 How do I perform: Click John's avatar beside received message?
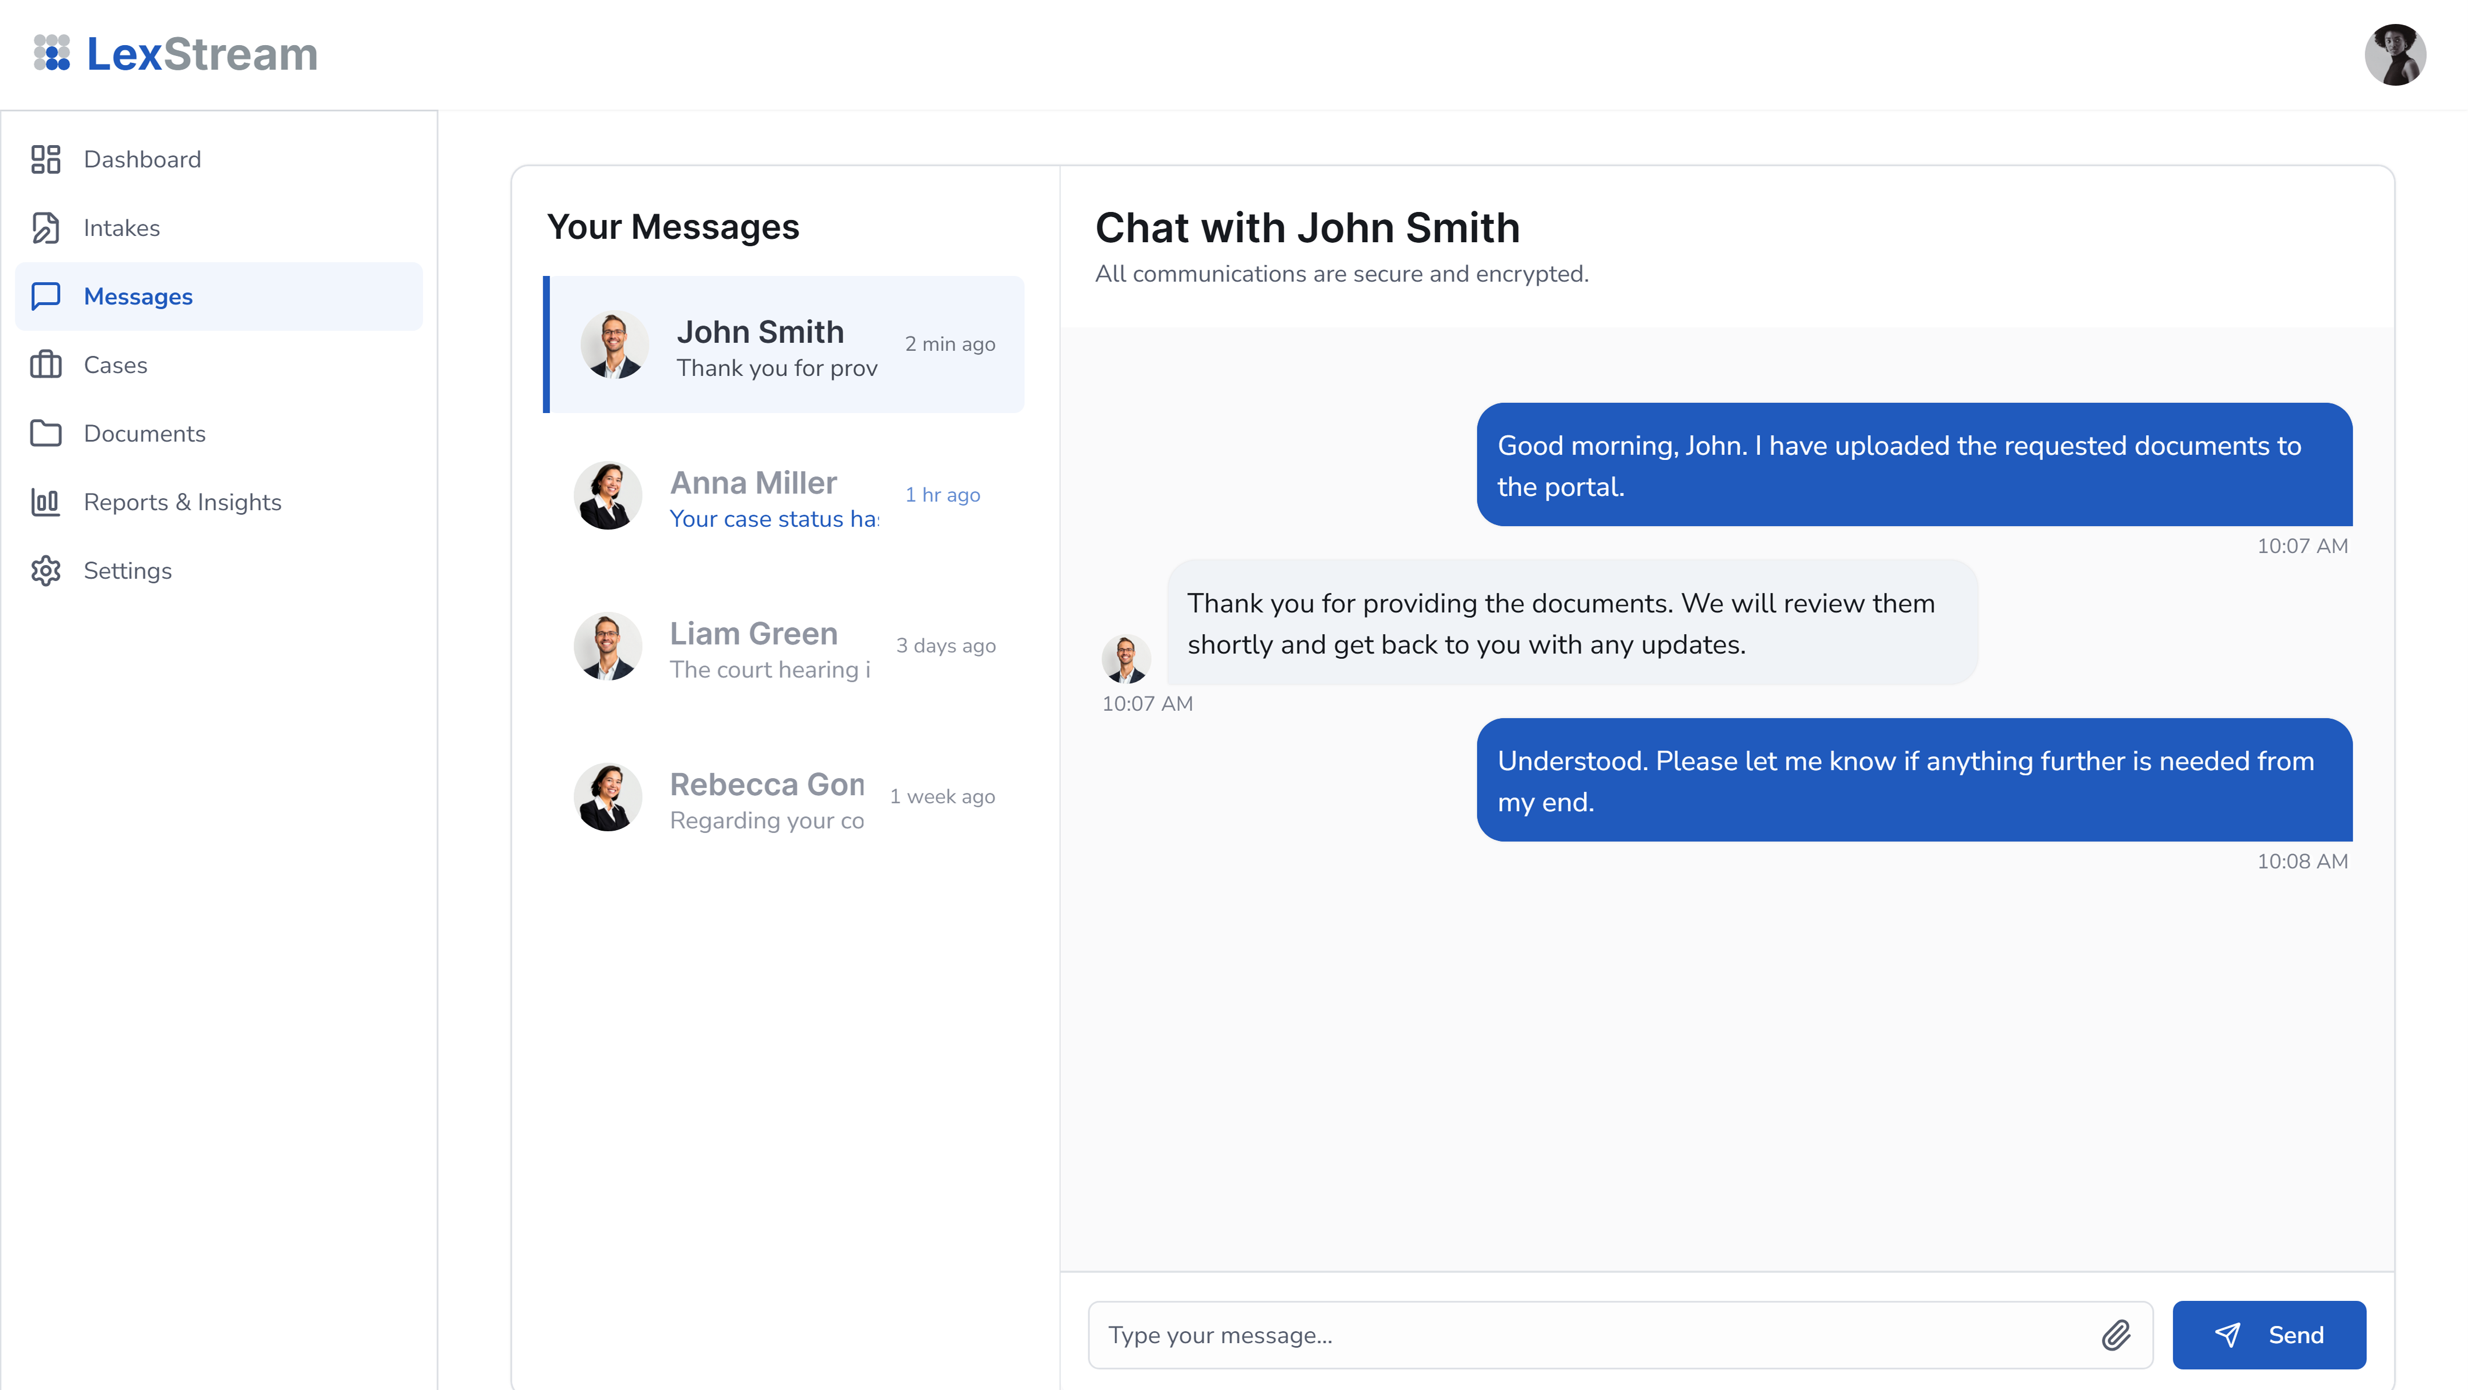[x=1125, y=658]
